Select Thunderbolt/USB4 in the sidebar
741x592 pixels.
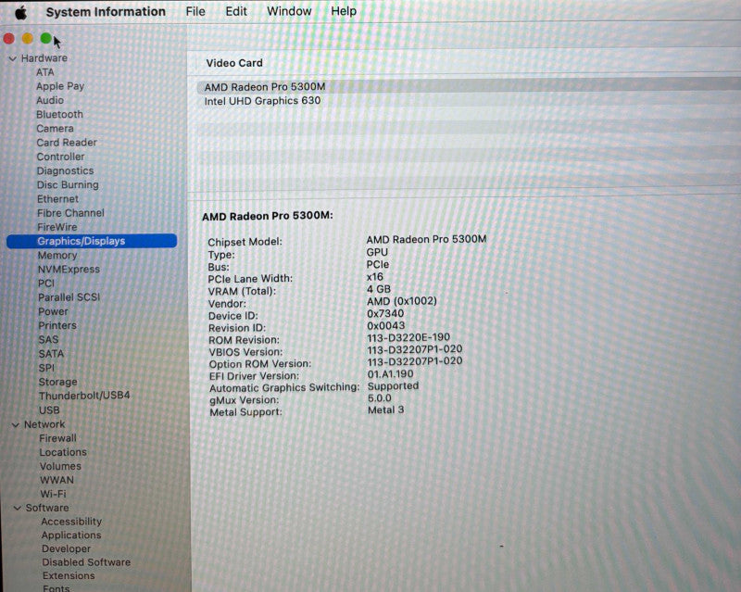tap(84, 396)
